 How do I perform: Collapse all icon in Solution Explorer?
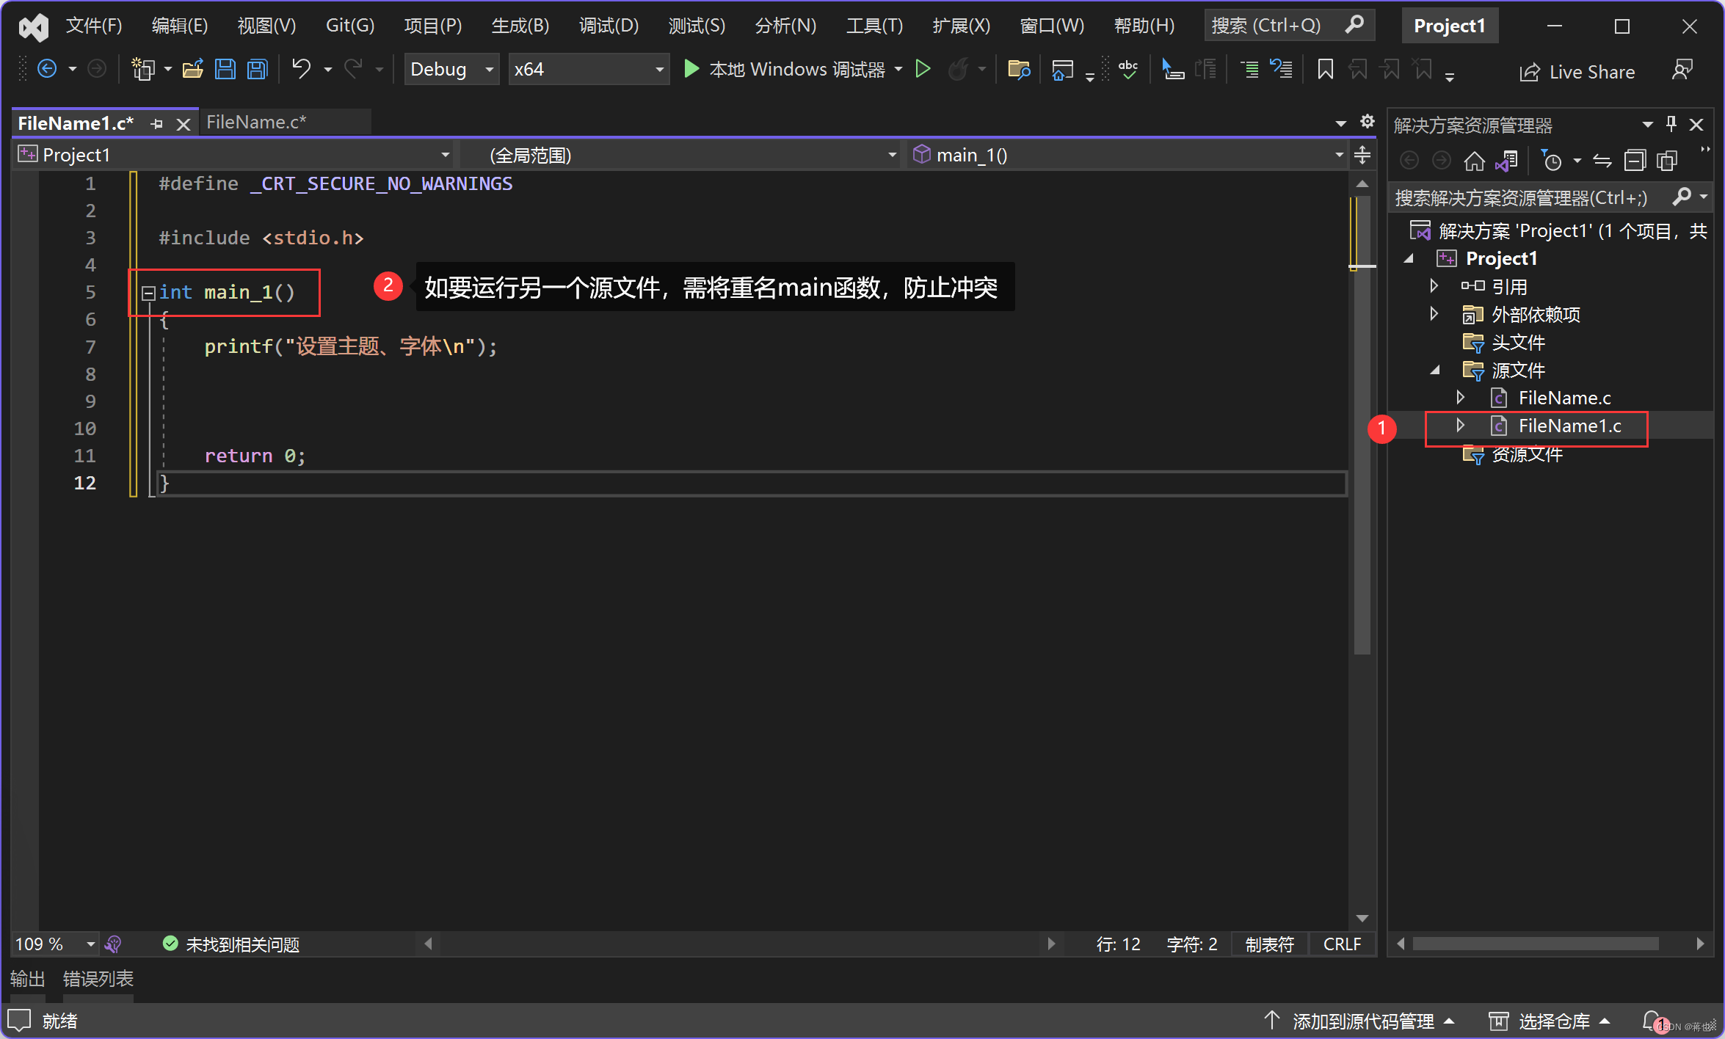pos(1635,161)
